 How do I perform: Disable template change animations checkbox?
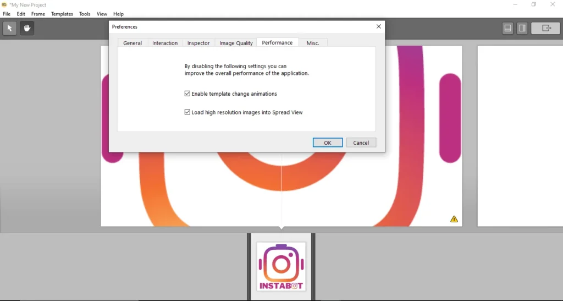click(187, 94)
